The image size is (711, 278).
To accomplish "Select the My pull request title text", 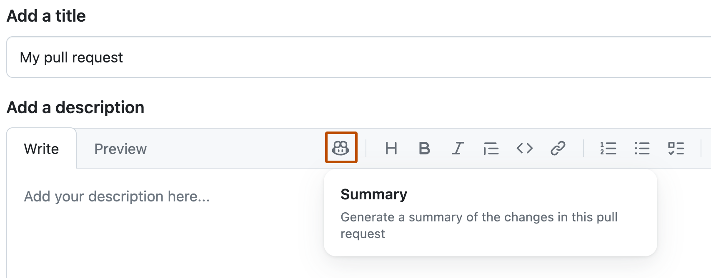I will (x=71, y=57).
